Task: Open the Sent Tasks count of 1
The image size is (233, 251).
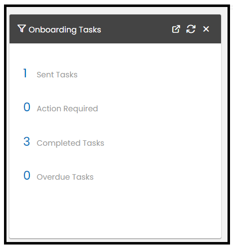Action: click(x=25, y=73)
